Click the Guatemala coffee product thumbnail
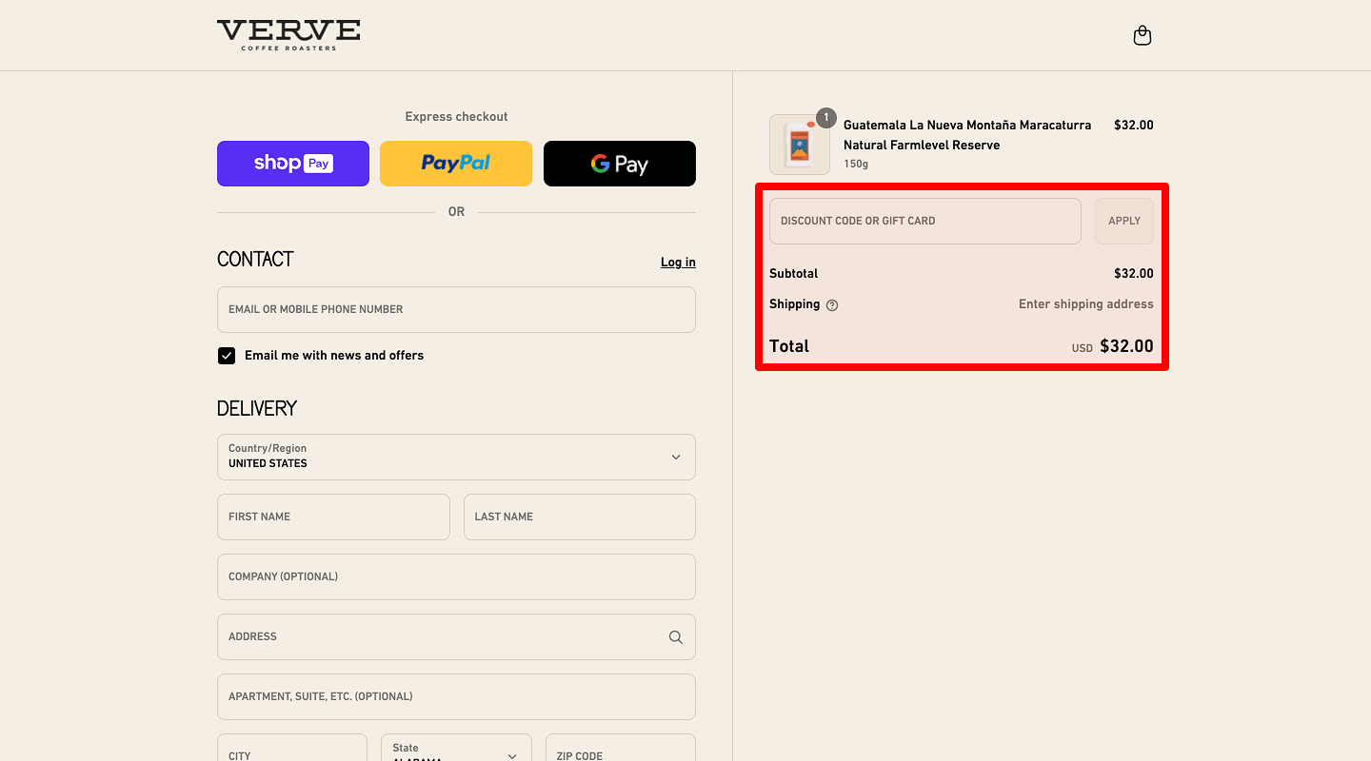 [x=800, y=145]
